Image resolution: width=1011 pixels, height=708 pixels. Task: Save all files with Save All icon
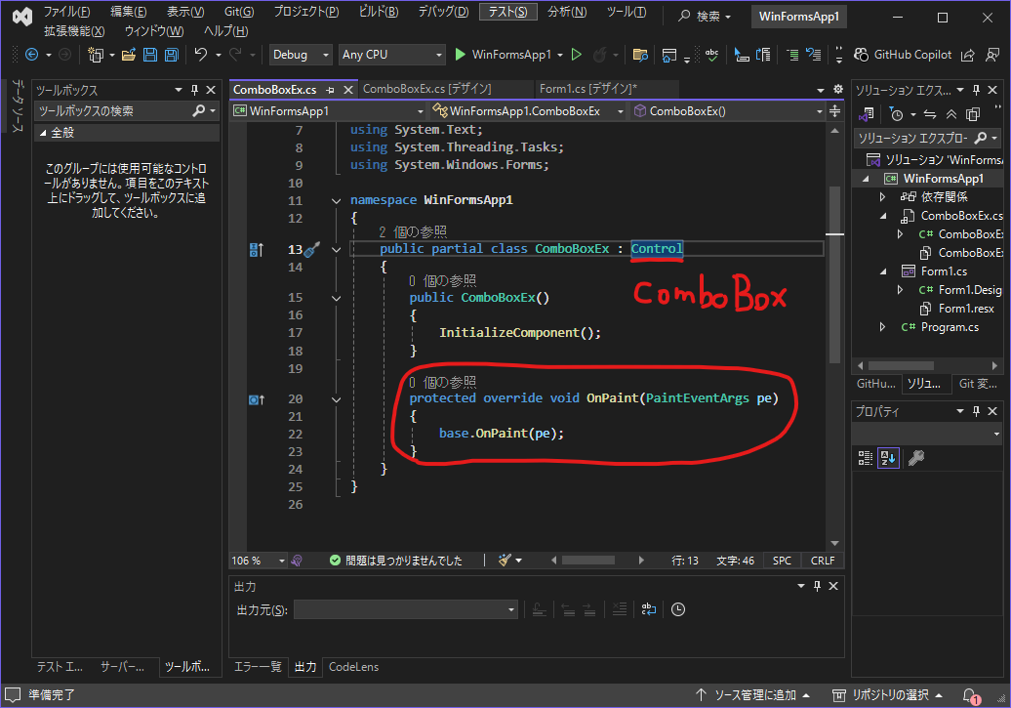pos(172,55)
